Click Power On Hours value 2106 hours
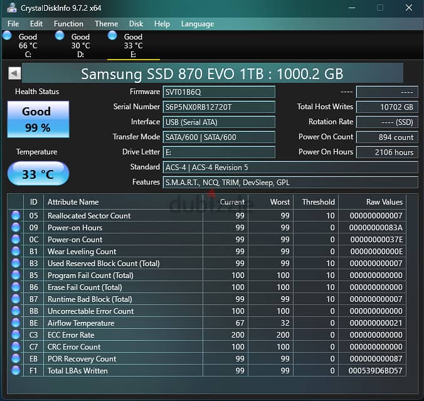Viewport: 424px width, 401px height. (x=387, y=152)
